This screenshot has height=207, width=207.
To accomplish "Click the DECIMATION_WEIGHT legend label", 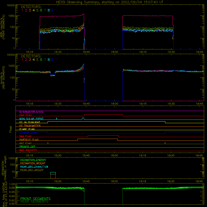I will pyautogui.click(x=33, y=164).
